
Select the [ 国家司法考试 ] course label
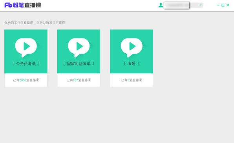[x=79, y=63]
